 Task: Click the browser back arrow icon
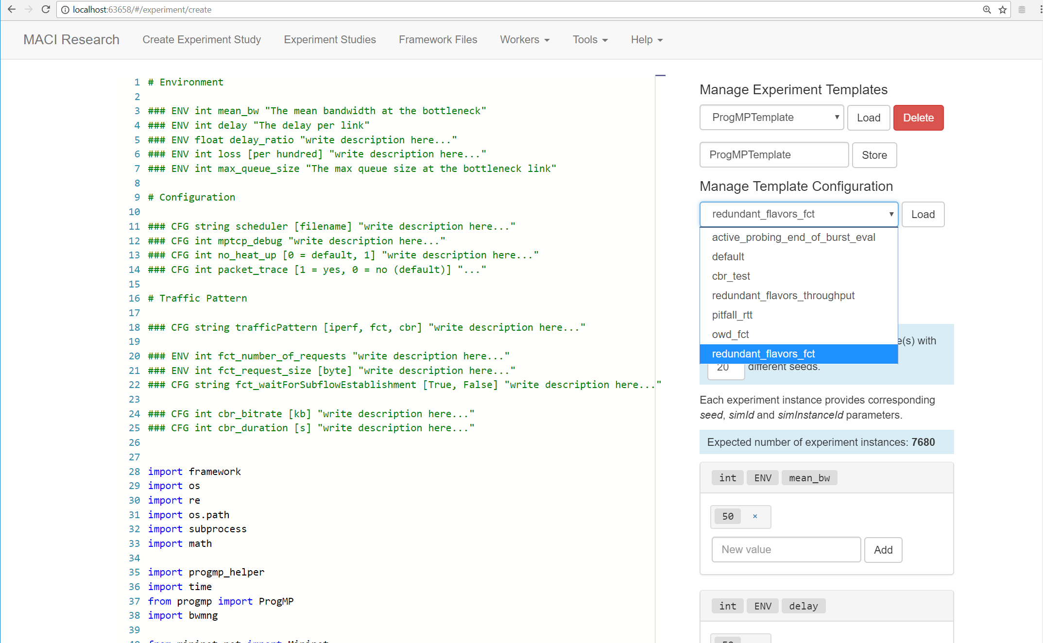[12, 9]
